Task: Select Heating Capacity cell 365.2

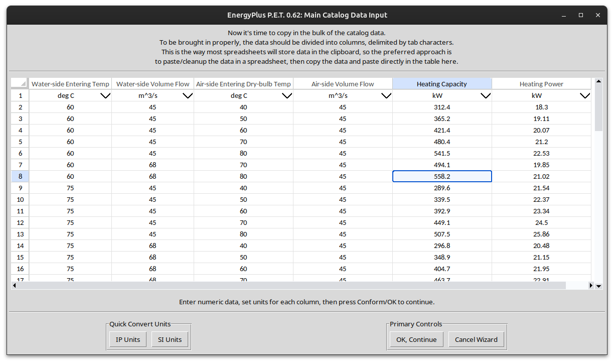Action: (x=442, y=118)
